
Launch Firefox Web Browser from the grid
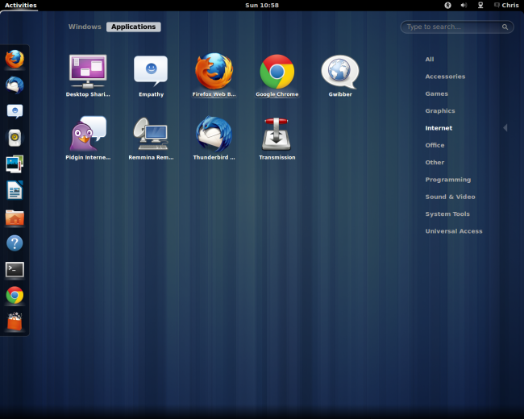tap(214, 76)
